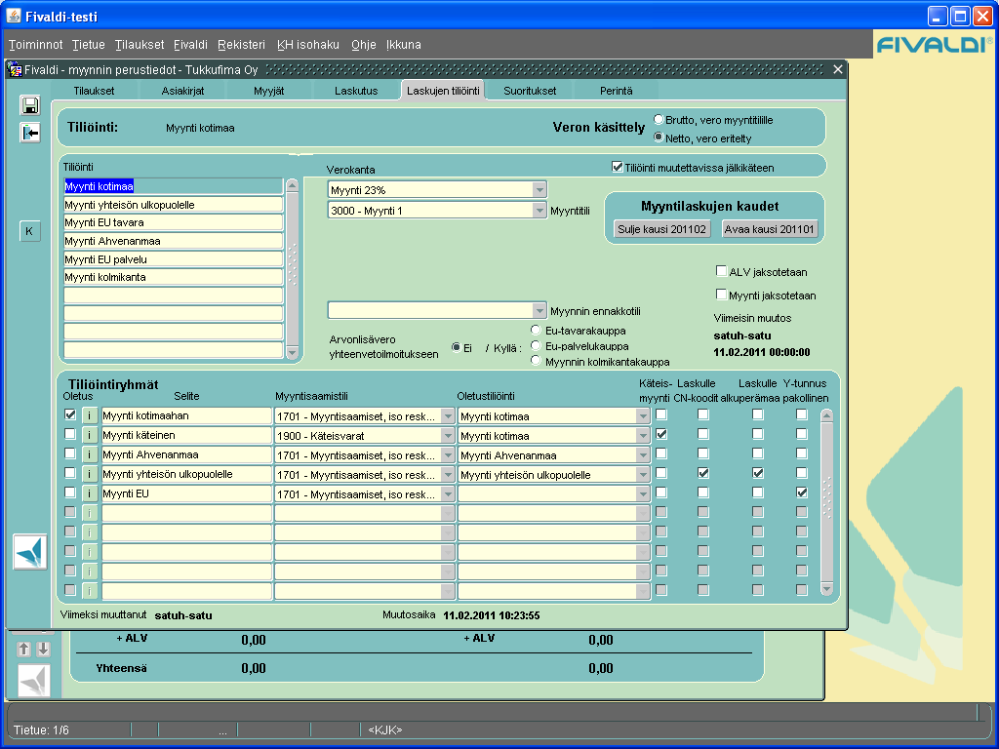This screenshot has width=999, height=749.
Task: Click the info 'i' button for Myynti EU row
Action: pyautogui.click(x=90, y=493)
